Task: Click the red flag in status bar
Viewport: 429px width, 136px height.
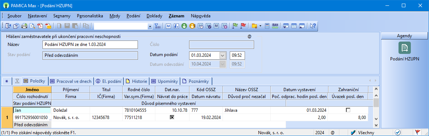Action: point(417,132)
